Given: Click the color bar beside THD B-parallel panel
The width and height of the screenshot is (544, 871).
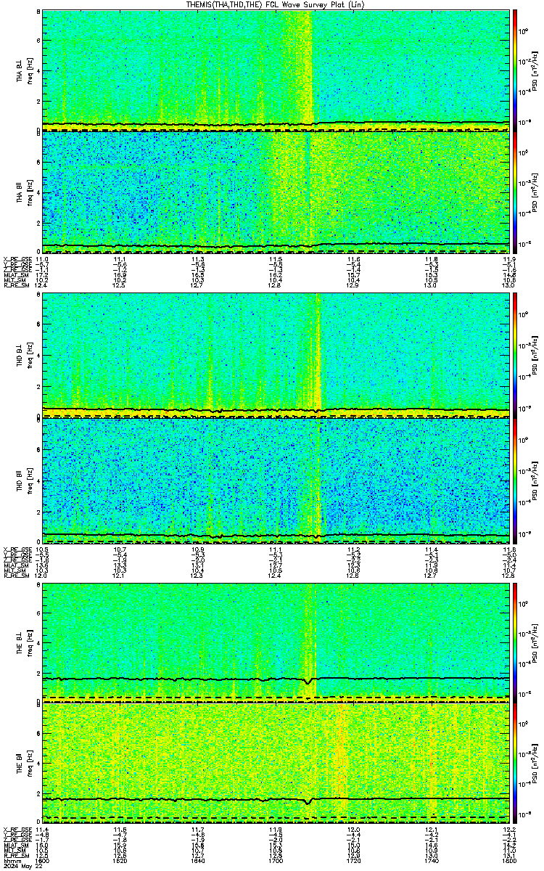Looking at the screenshot, I should (515, 479).
